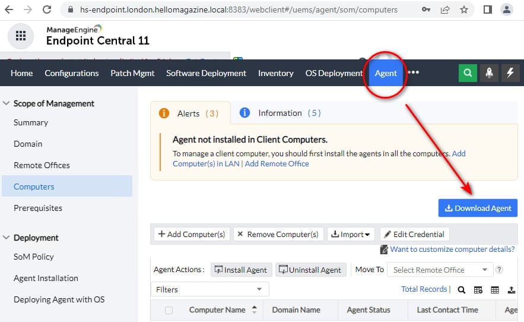
Task: Click the lightning bolt icon
Action: (510, 72)
